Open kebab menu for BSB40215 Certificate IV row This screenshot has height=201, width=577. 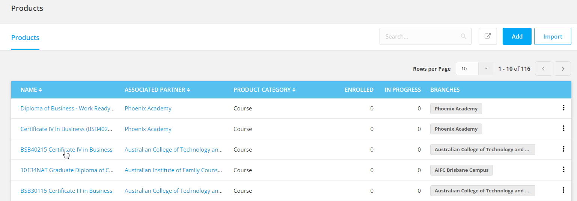[563, 149]
